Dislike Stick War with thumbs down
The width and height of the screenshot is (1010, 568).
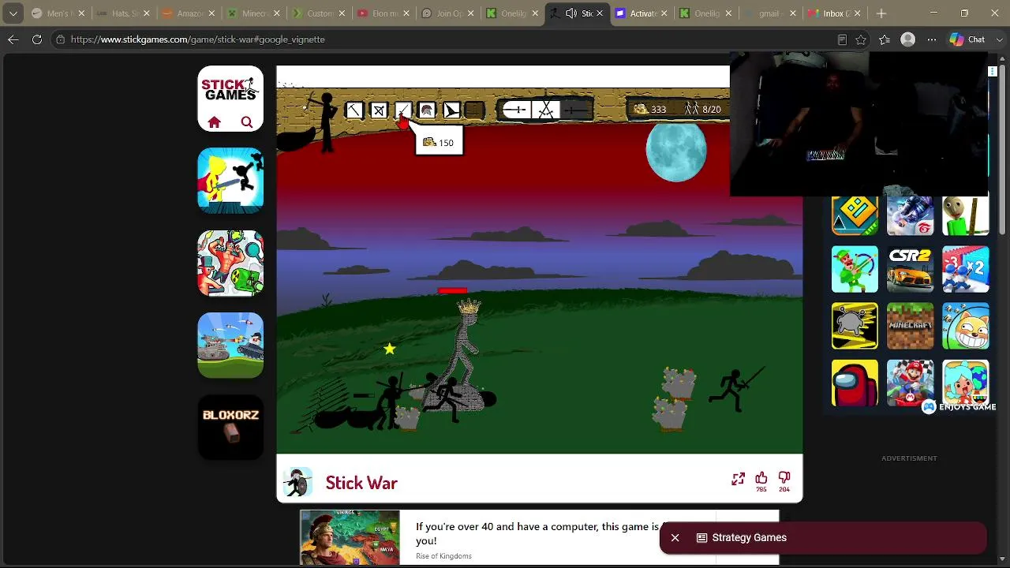tap(784, 478)
